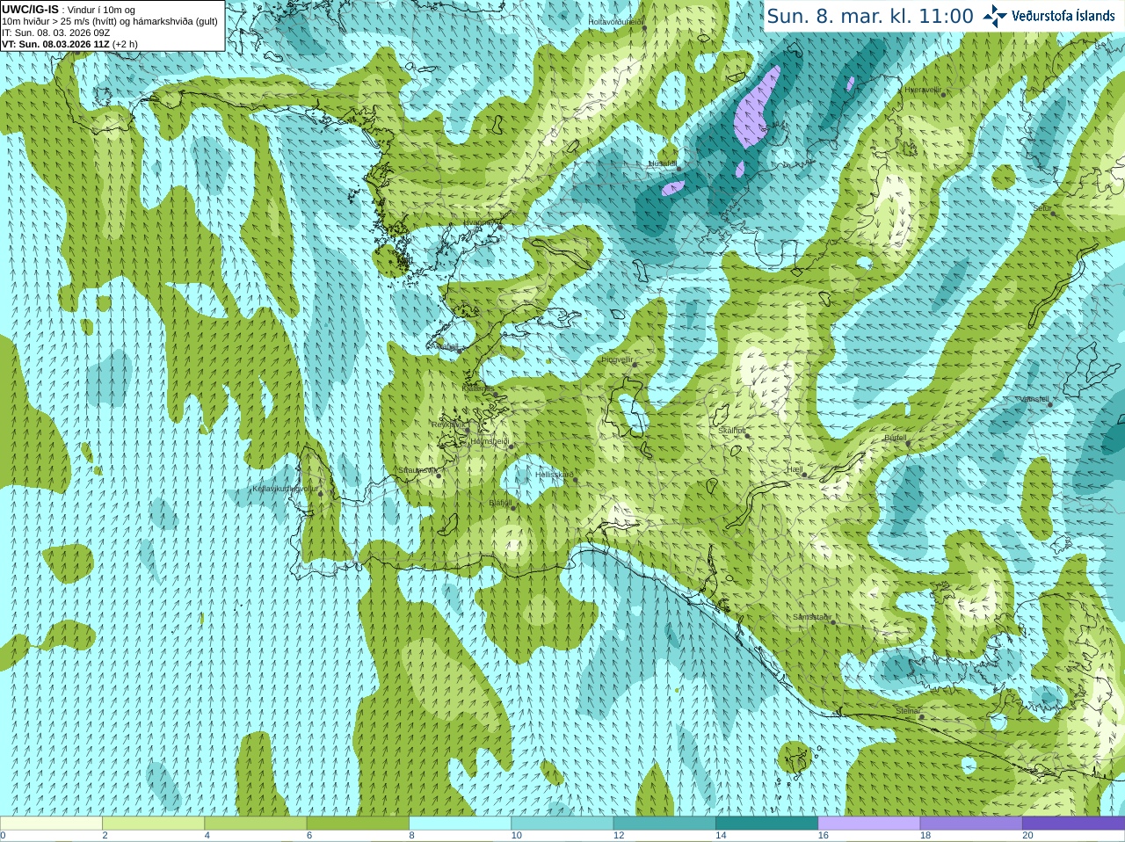
Task: Click the 8–10 m/s light cyan legend swatch
Action: [x=460, y=824]
